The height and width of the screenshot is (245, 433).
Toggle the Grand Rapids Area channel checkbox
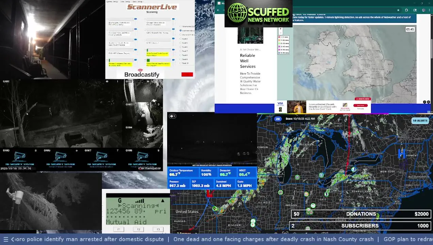click(x=145, y=60)
